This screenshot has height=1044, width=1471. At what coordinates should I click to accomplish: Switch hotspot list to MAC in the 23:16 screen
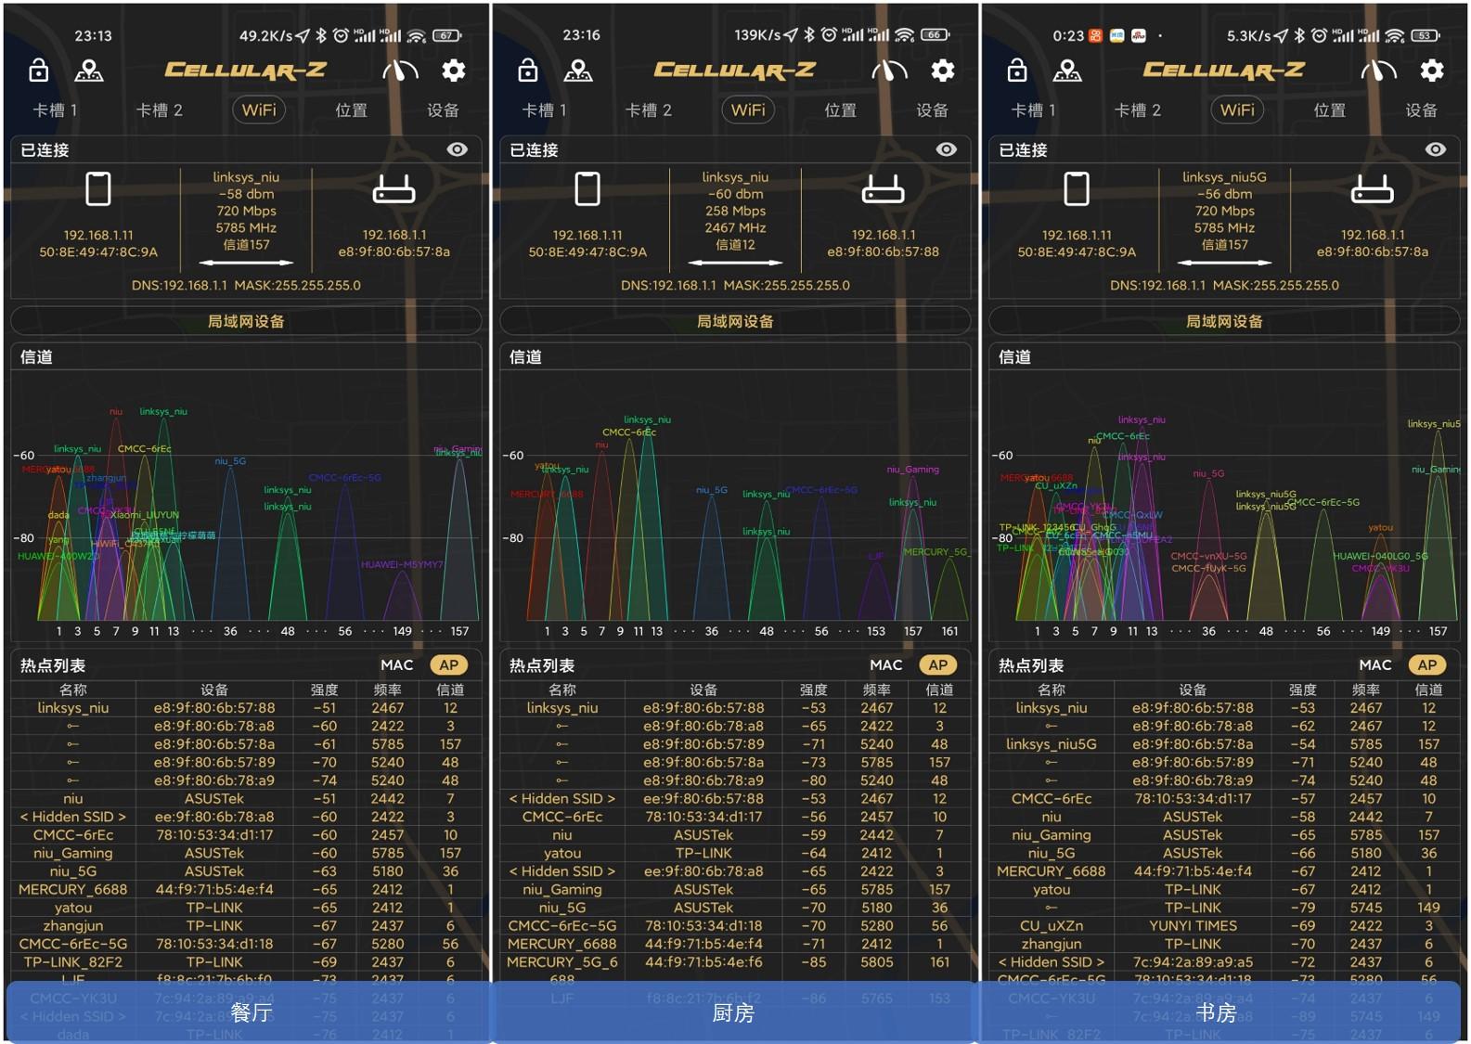[x=886, y=664]
